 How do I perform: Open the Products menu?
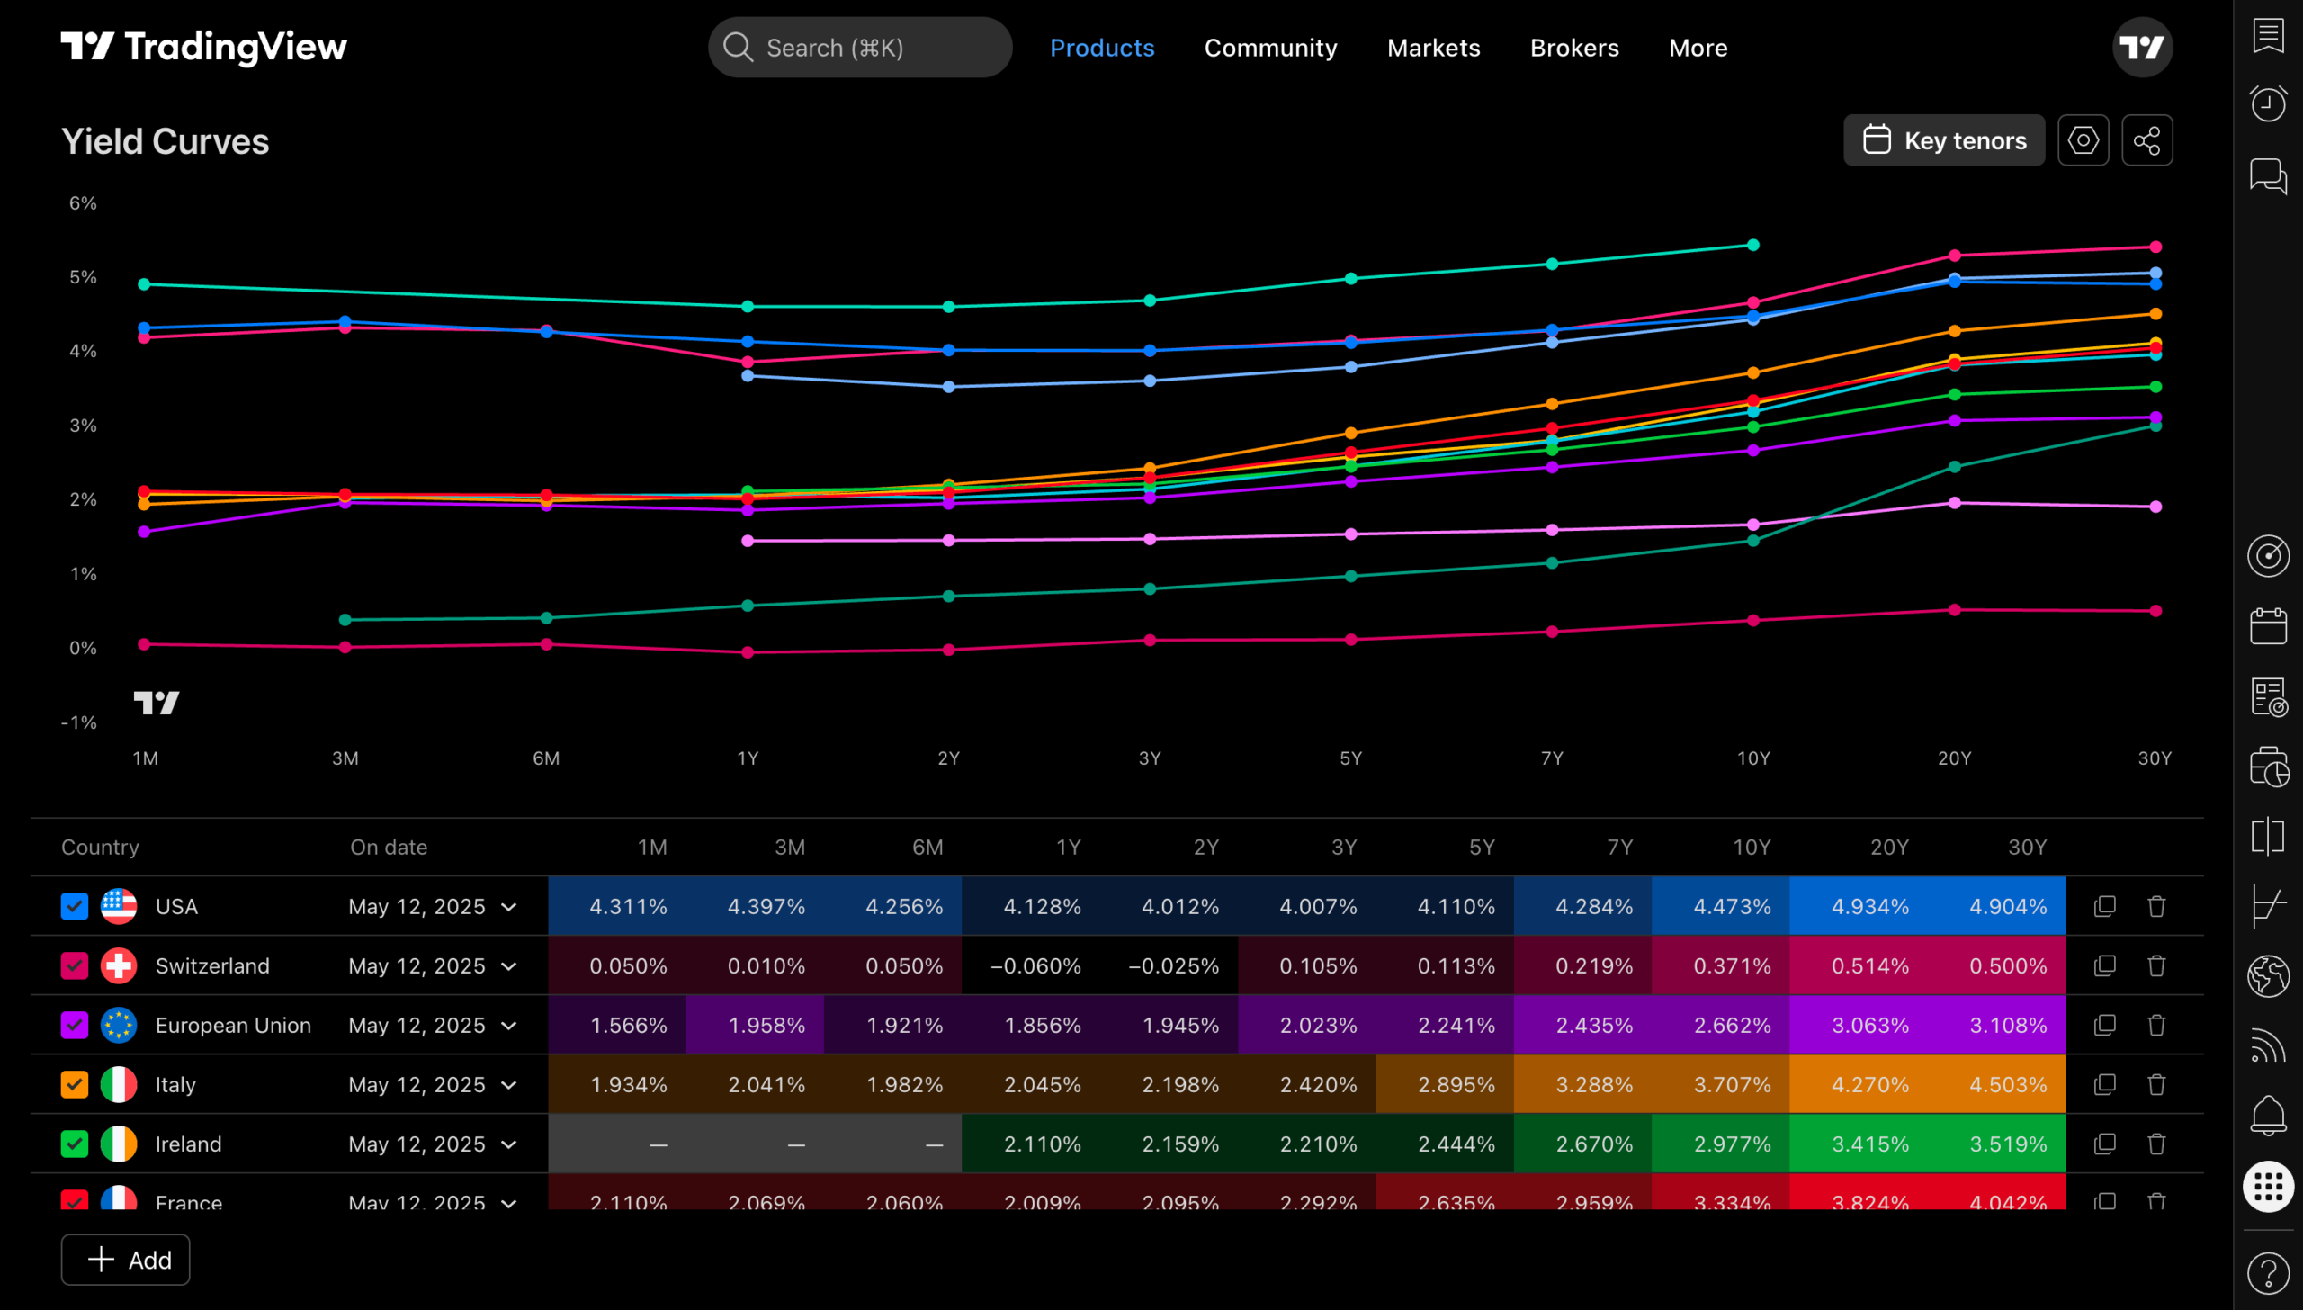tap(1102, 48)
